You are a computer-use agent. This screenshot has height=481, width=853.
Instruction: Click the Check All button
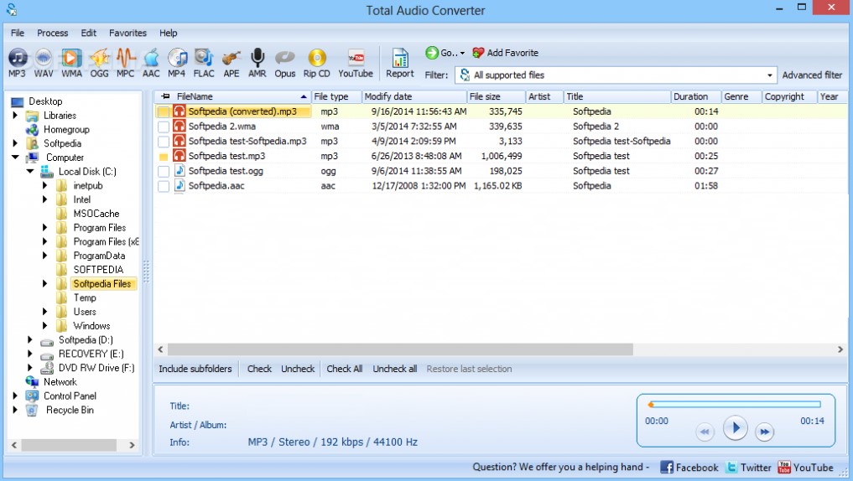pyautogui.click(x=345, y=369)
